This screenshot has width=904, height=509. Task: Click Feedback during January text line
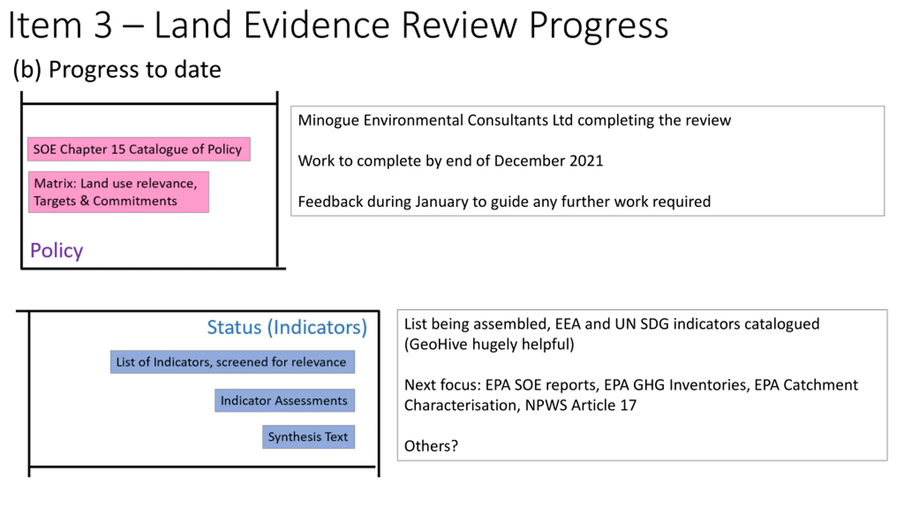click(x=504, y=202)
